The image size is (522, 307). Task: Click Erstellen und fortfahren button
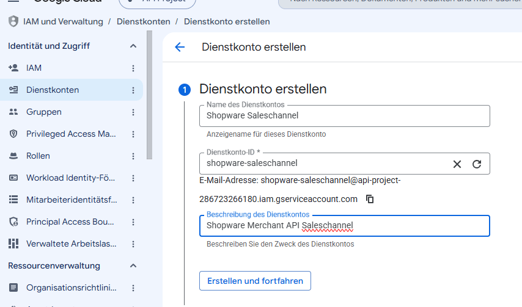pyautogui.click(x=255, y=281)
